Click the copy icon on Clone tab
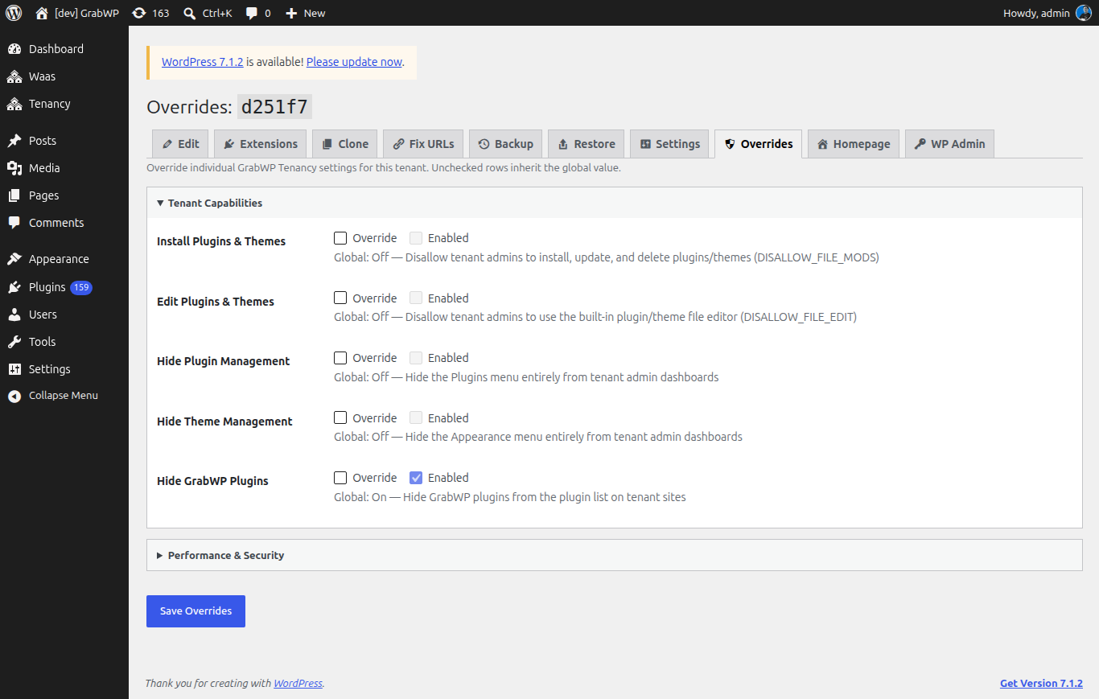 point(327,144)
